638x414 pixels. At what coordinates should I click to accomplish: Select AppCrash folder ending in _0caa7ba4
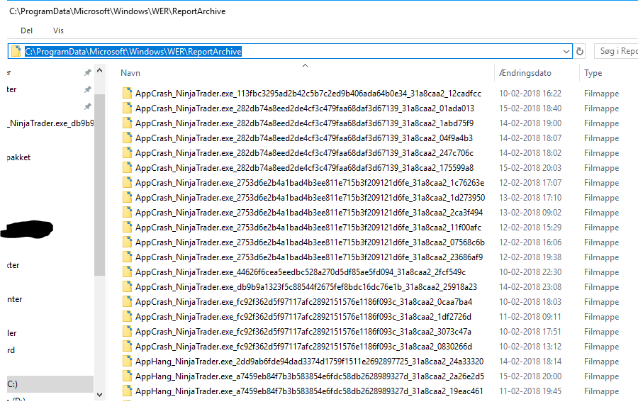(x=303, y=302)
